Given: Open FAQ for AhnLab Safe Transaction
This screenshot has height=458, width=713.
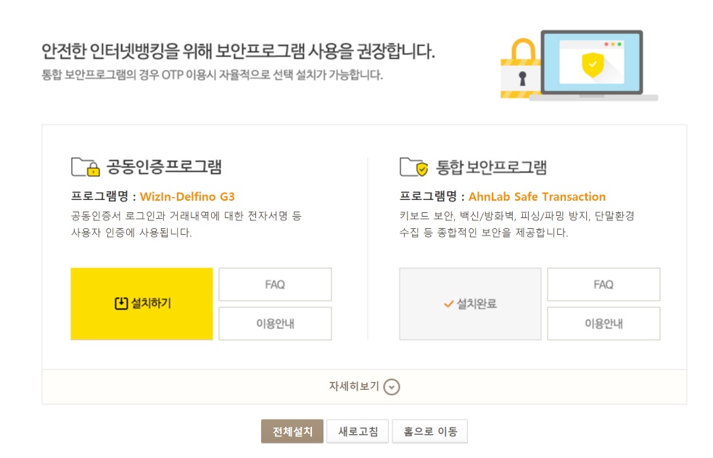Looking at the screenshot, I should [603, 285].
